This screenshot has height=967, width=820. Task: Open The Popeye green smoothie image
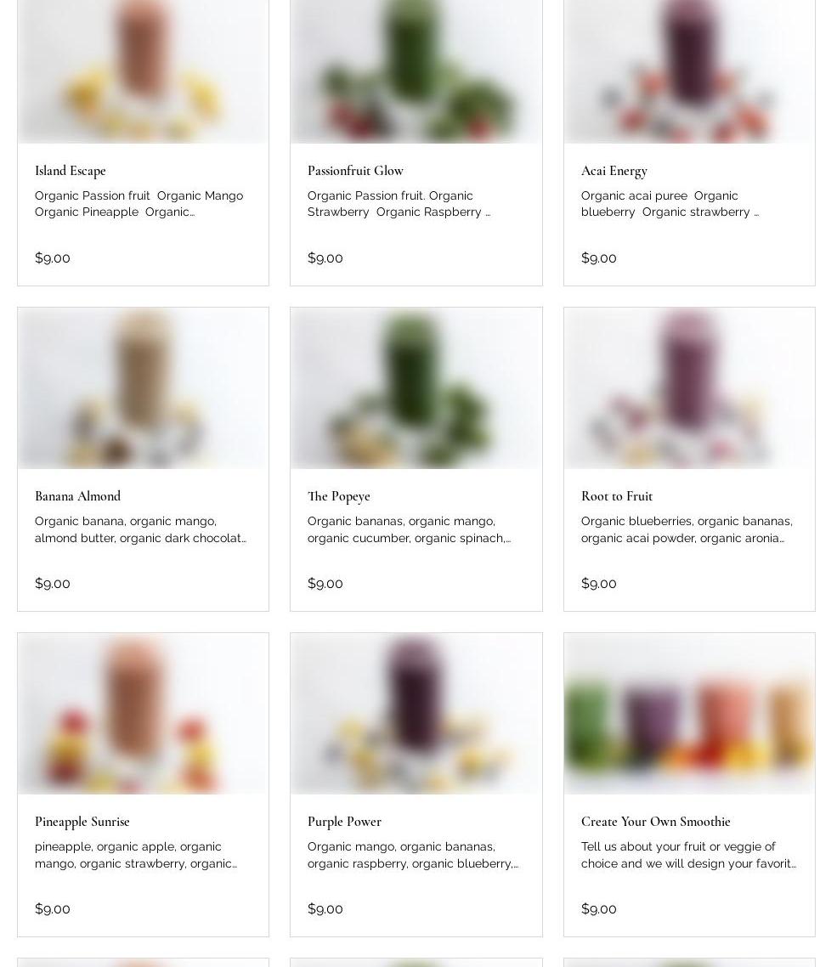416,388
